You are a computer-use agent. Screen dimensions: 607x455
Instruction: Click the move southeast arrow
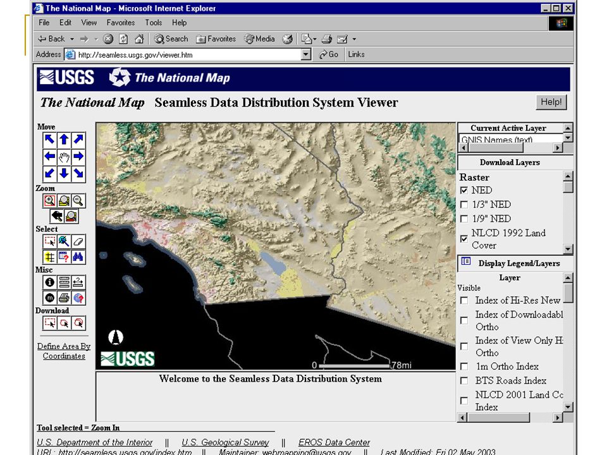pos(78,173)
